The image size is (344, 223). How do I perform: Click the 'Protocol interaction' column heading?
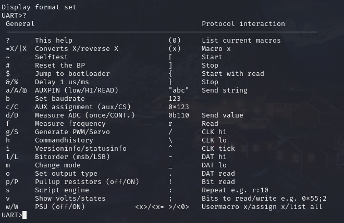click(x=243, y=23)
